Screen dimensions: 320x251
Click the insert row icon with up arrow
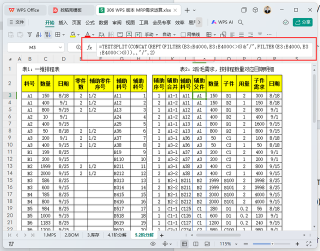coord(129,34)
